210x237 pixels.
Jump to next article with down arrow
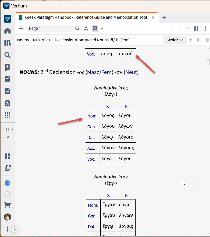(x=198, y=40)
